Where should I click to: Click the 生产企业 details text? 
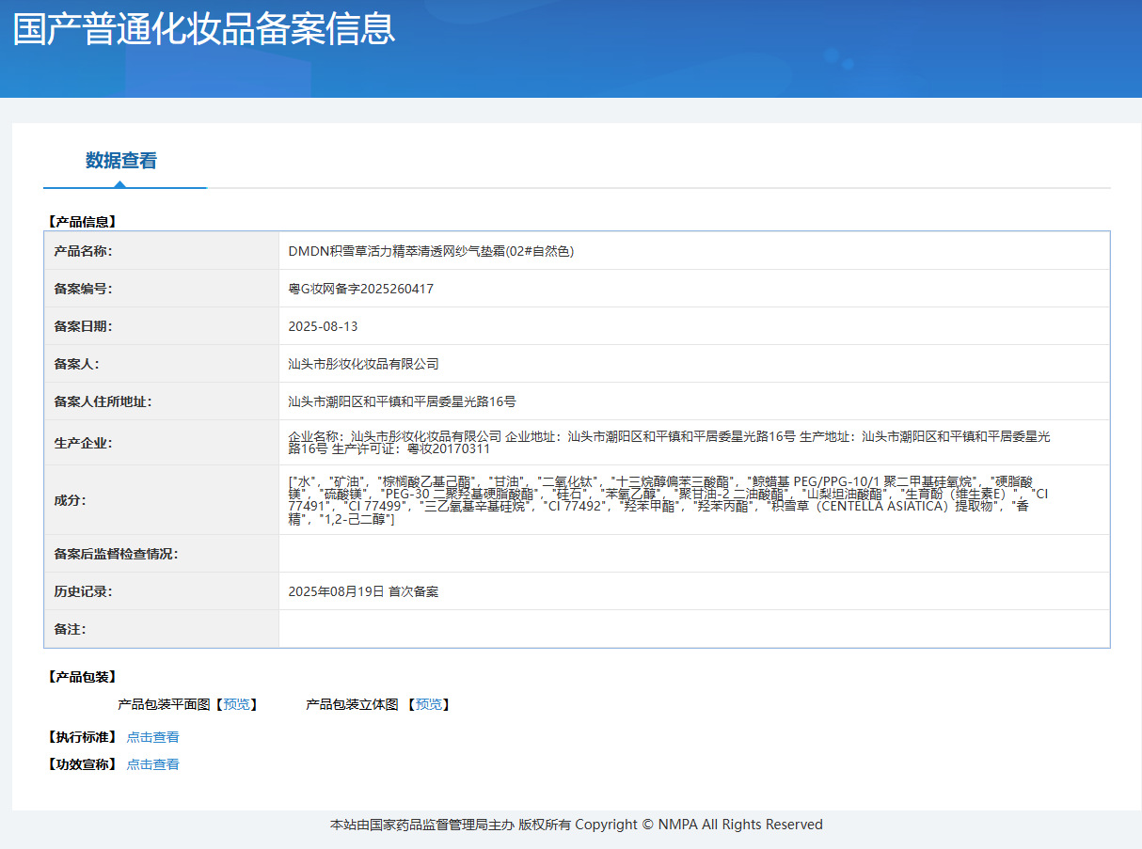[668, 442]
